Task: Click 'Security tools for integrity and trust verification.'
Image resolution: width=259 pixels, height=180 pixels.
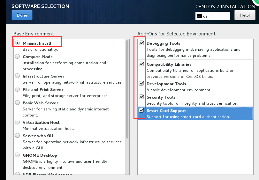Action: 193,103
